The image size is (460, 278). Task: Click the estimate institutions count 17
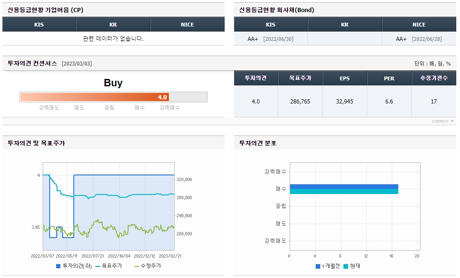point(434,102)
